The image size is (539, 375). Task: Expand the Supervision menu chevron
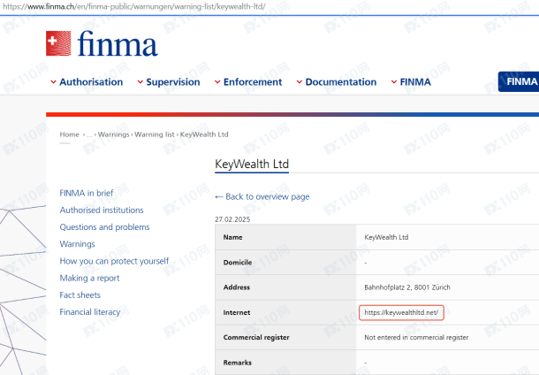click(140, 82)
